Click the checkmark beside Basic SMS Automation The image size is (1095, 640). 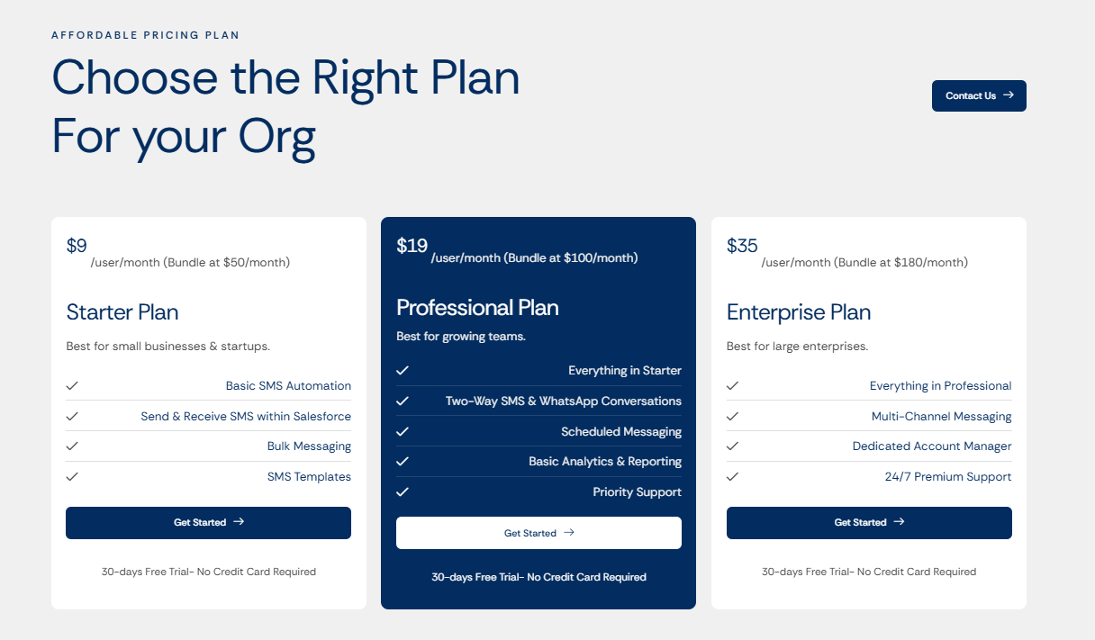72,385
